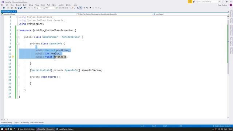The width and height of the screenshot is (233, 131).
Task: Open the Tools menu
Action: point(43,5)
